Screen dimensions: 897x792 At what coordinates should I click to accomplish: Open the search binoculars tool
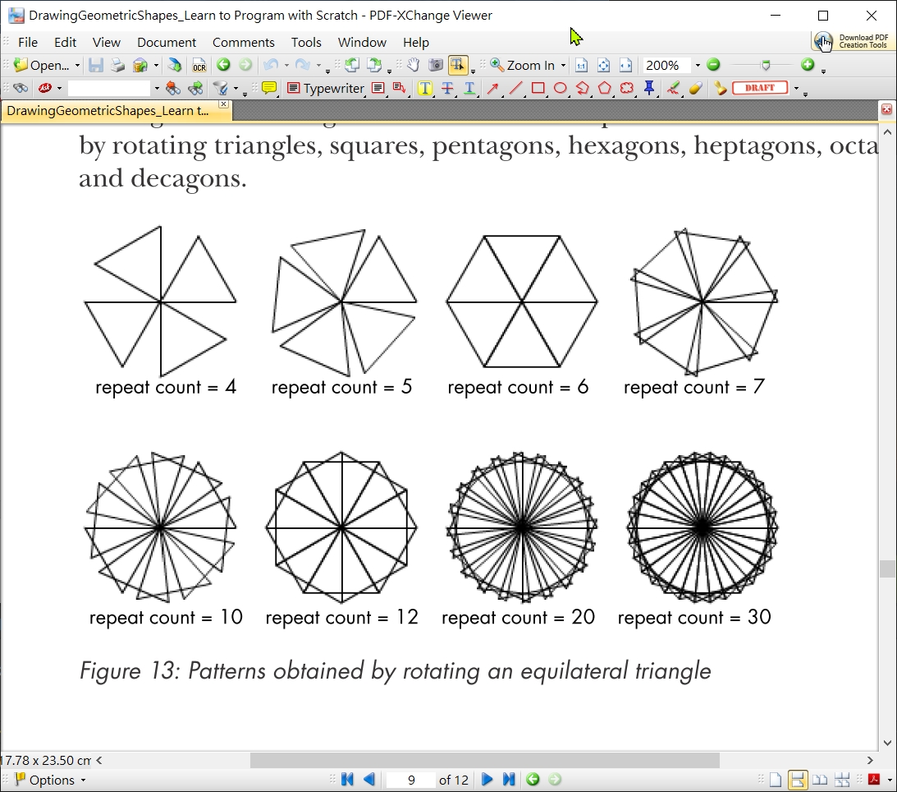point(20,88)
